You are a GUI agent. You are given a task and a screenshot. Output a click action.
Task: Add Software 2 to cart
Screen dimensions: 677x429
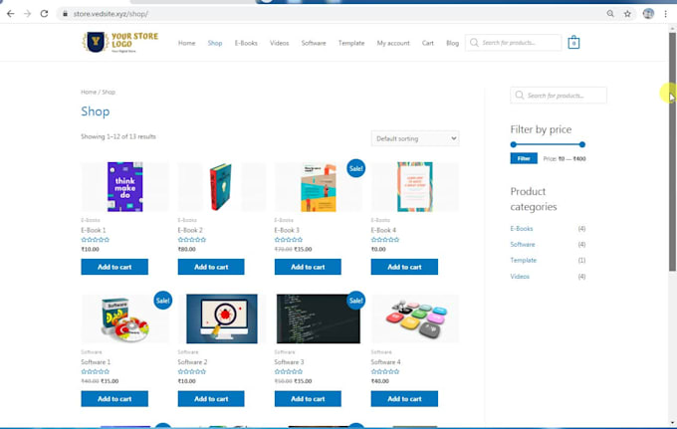(211, 399)
